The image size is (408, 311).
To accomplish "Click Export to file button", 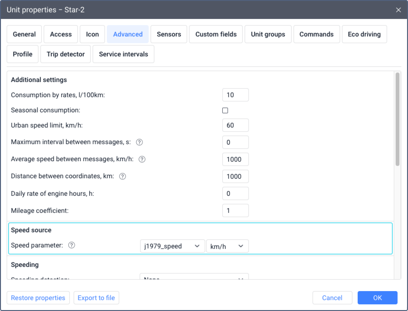I will (96, 298).
